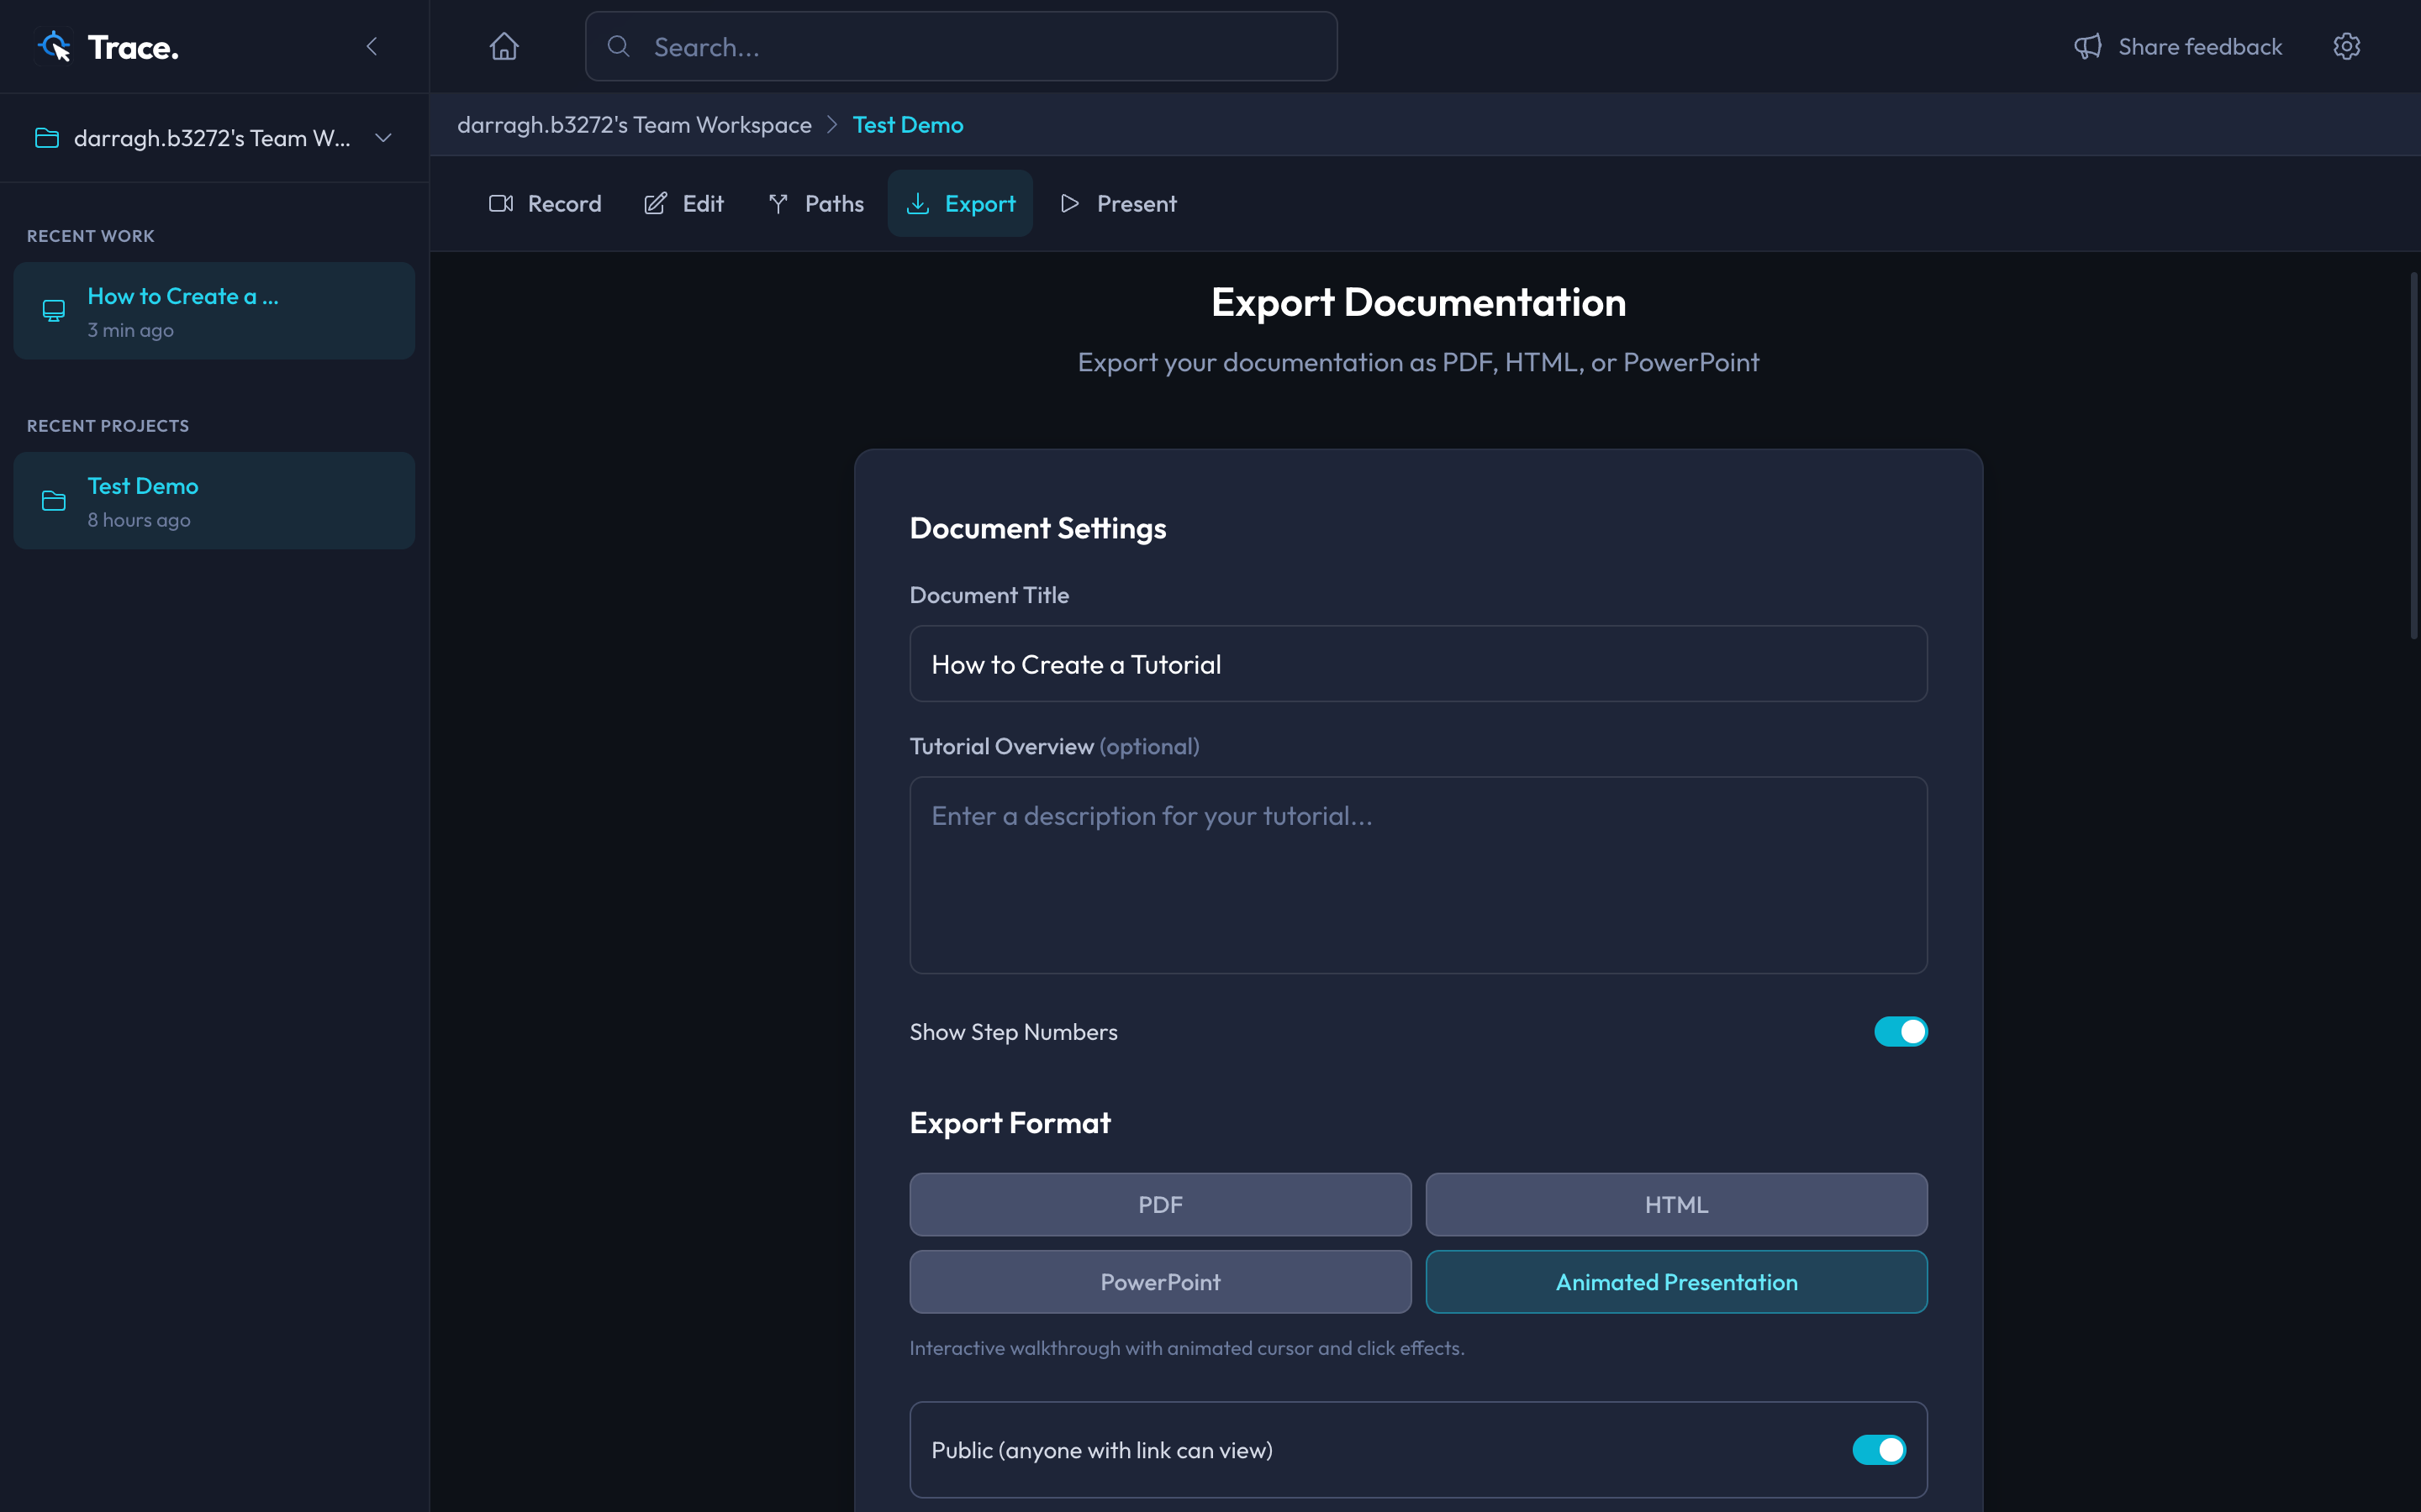Disable Show Step Numbers
The width and height of the screenshot is (2421, 1512).
pyautogui.click(x=1901, y=1031)
